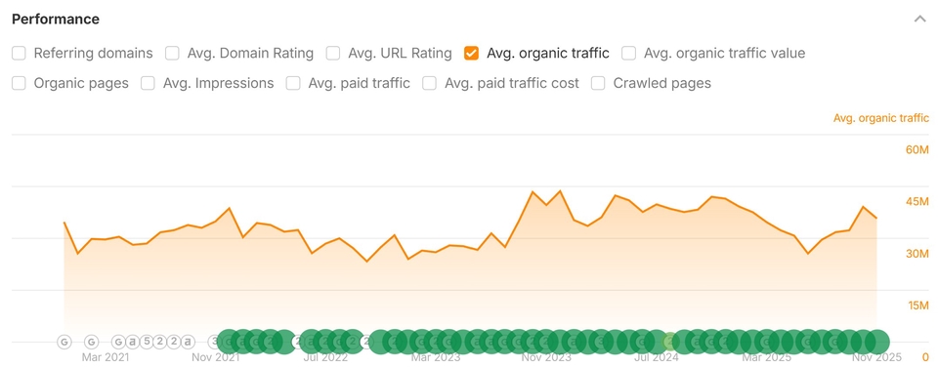This screenshot has height=368, width=938.
Task: Turn on the Crawled pages checkbox
Action: [x=598, y=83]
